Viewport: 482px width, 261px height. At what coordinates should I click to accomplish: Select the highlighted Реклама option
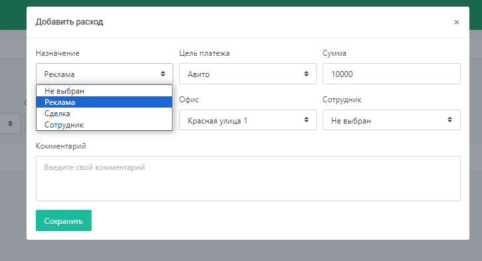104,102
